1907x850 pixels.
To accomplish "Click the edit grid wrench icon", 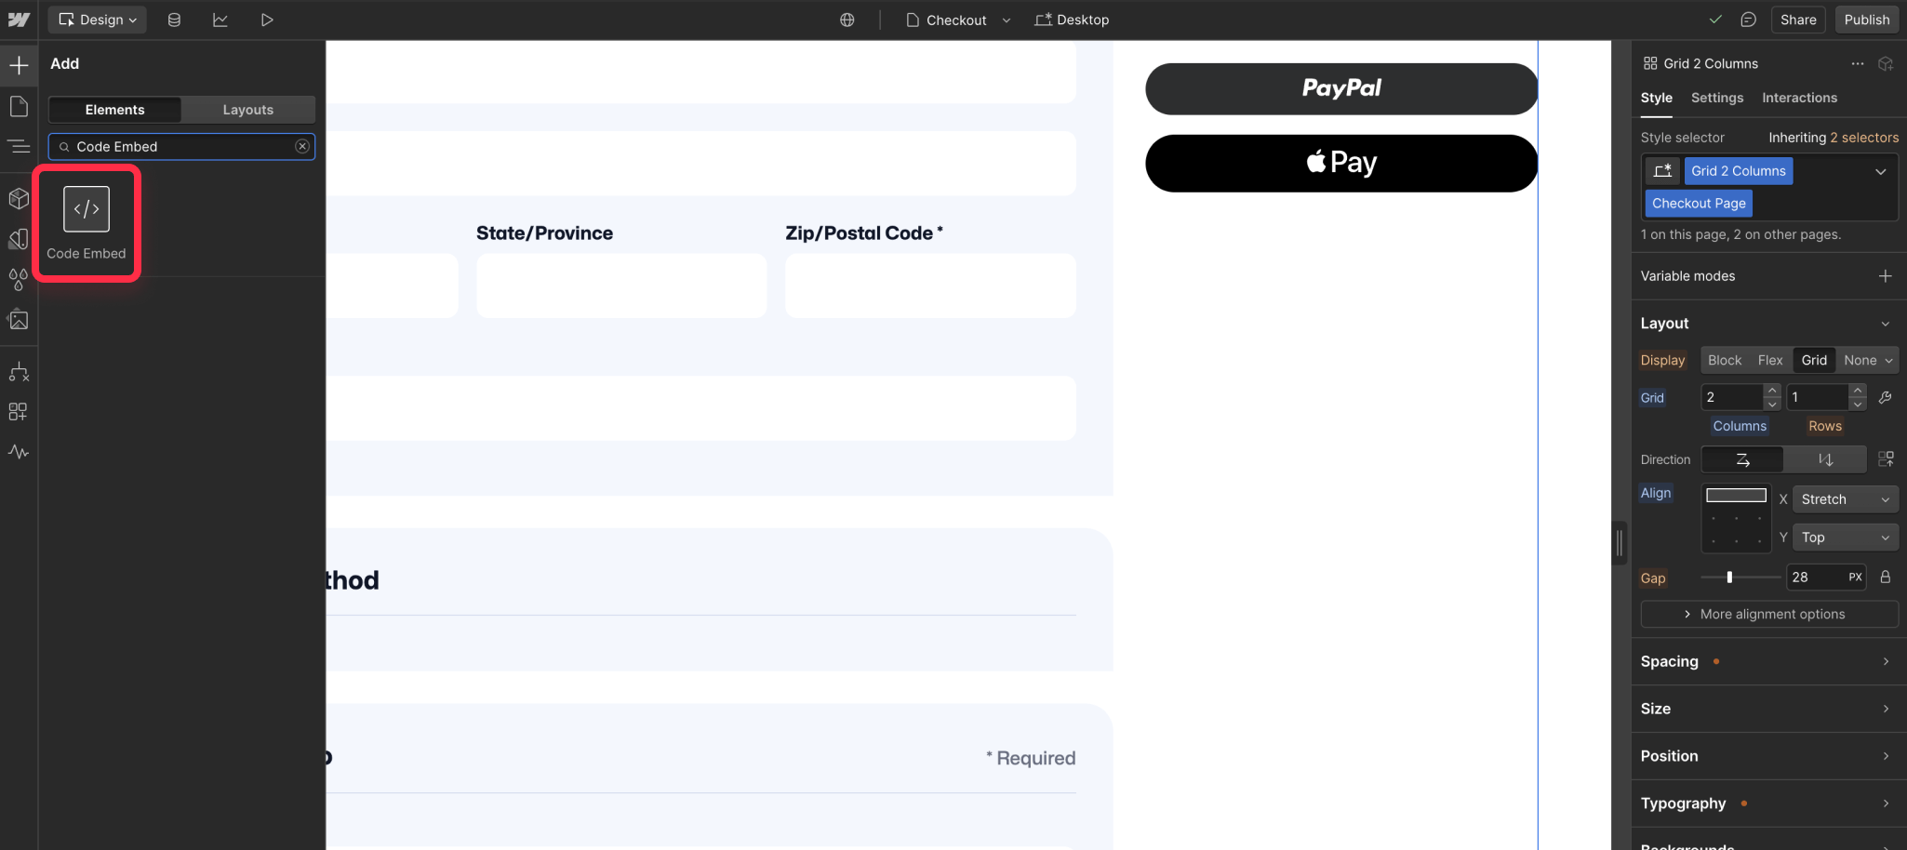I will tap(1886, 397).
